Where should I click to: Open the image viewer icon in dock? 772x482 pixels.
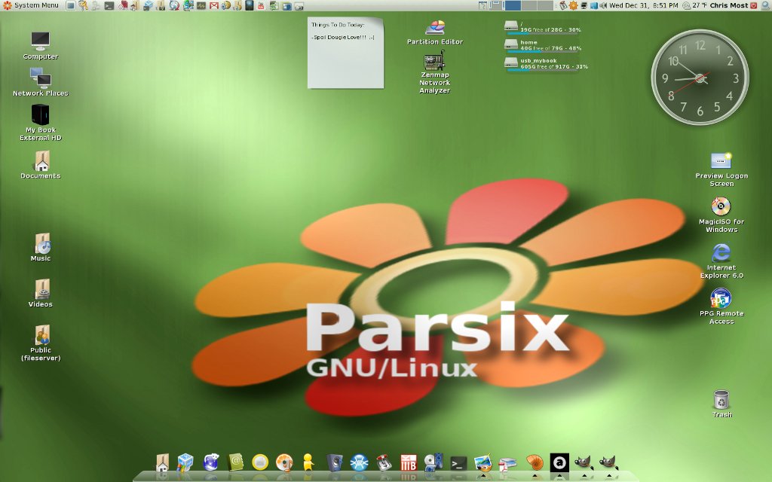(483, 463)
